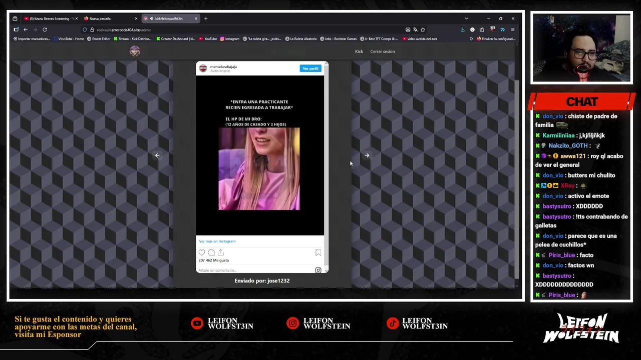Screen dimensions: 641x360
Task: Open memelandiajaja username link
Action: click(223, 66)
